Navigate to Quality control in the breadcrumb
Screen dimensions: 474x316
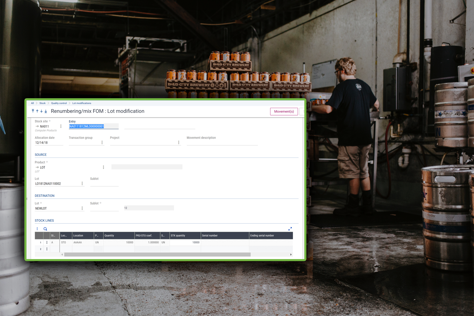pyautogui.click(x=59, y=103)
